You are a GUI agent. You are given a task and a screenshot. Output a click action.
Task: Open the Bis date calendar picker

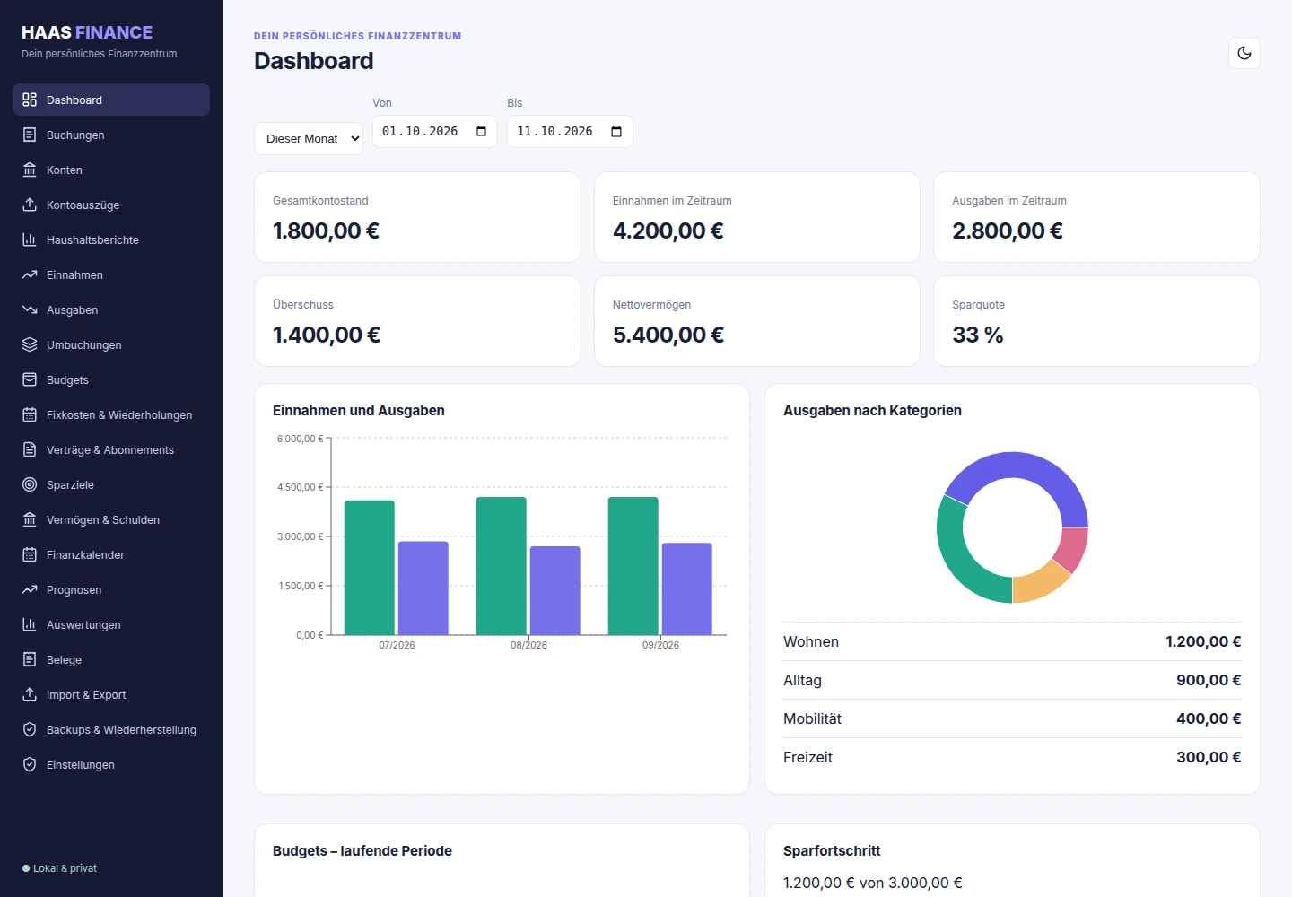[616, 132]
